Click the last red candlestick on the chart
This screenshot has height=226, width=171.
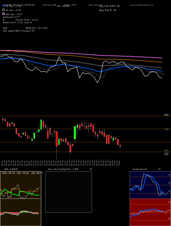click(x=120, y=146)
